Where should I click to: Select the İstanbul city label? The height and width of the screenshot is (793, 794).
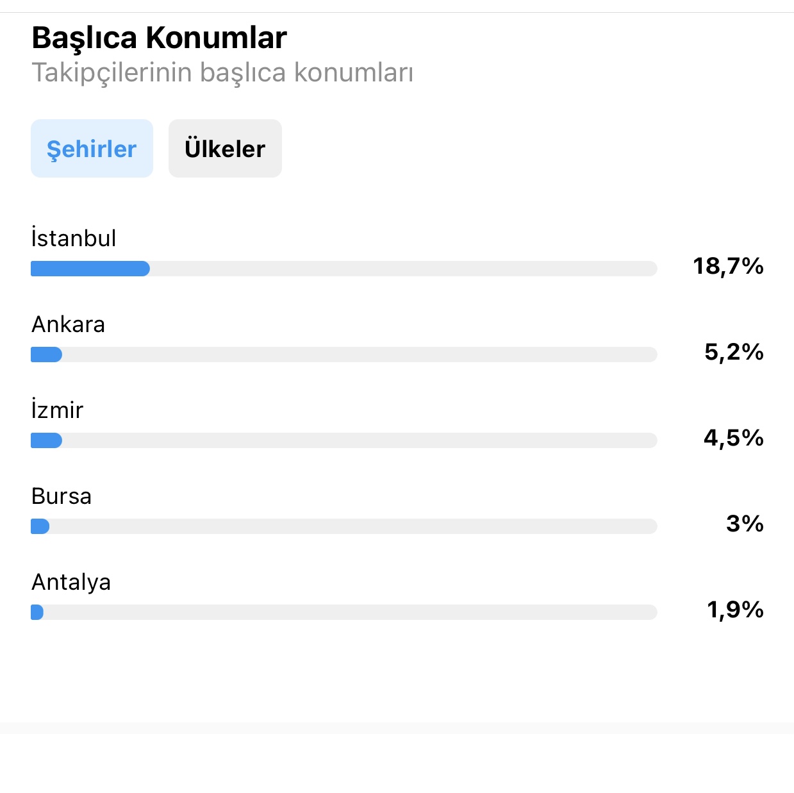74,238
